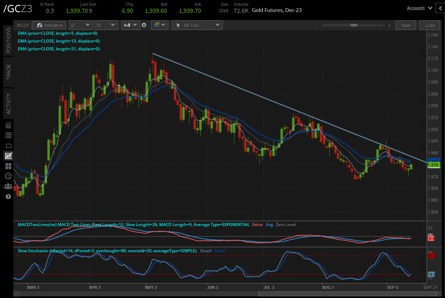Open the chart settings gear
Screen dimensions: 445x298
144,25
